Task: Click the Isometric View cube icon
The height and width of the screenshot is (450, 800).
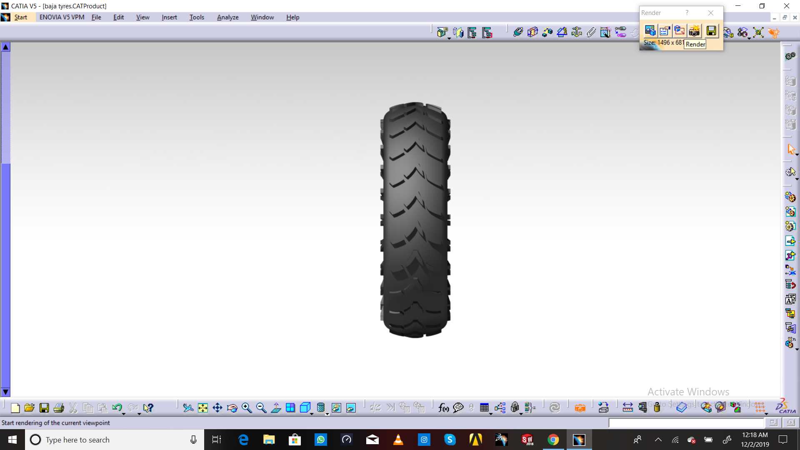Action: click(305, 407)
